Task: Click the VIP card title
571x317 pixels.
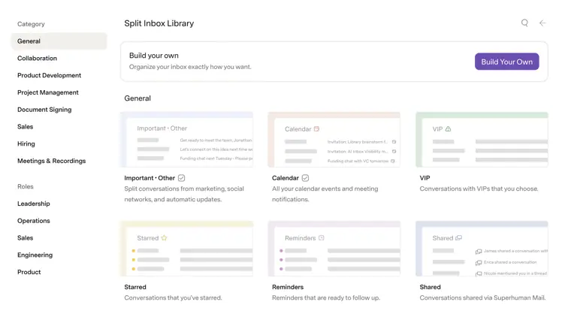Action: pos(424,178)
